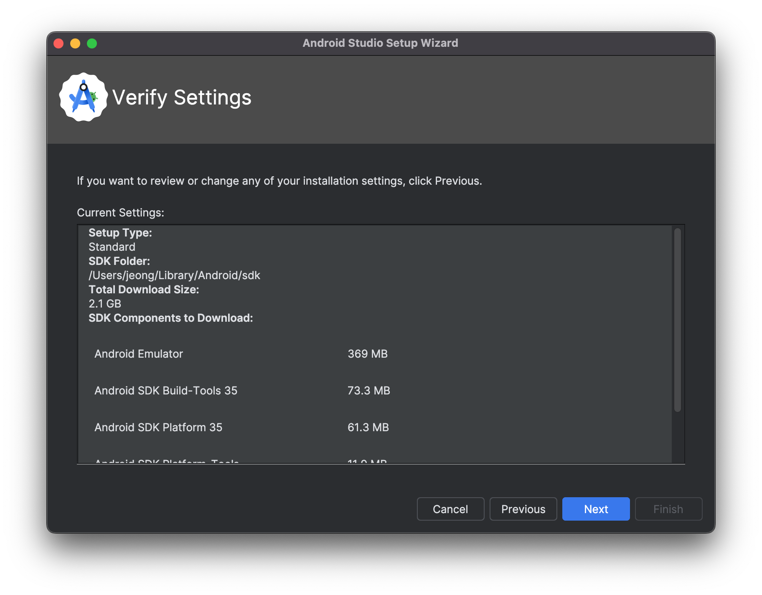Maximize the wizard with the green button
Image resolution: width=762 pixels, height=595 pixels.
tap(92, 43)
